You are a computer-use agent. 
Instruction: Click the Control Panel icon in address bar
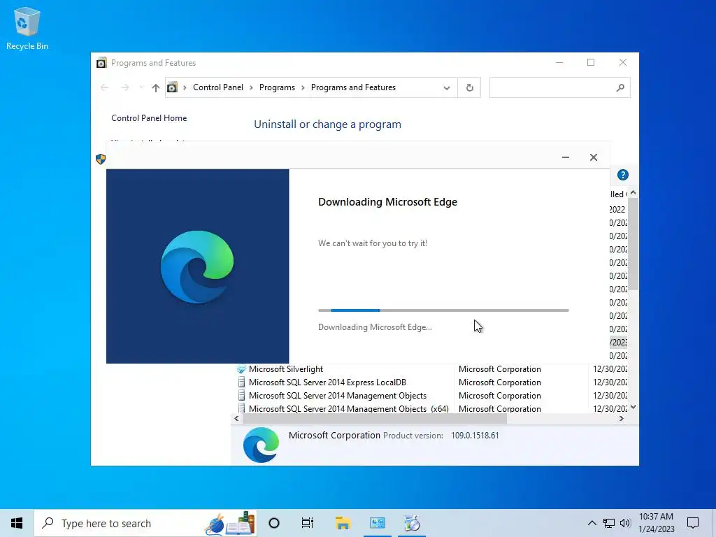[x=172, y=87]
